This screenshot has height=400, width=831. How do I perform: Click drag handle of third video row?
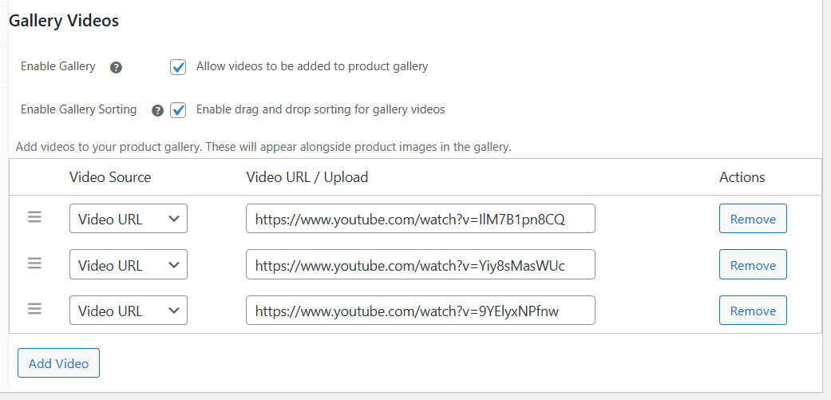click(34, 309)
